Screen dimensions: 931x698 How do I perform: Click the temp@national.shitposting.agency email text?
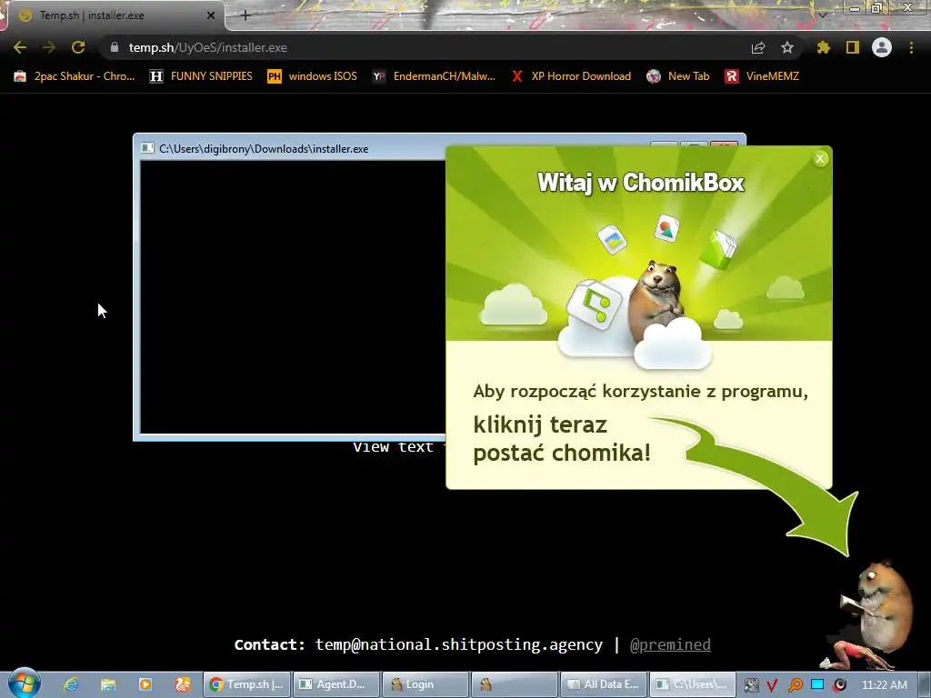458,644
